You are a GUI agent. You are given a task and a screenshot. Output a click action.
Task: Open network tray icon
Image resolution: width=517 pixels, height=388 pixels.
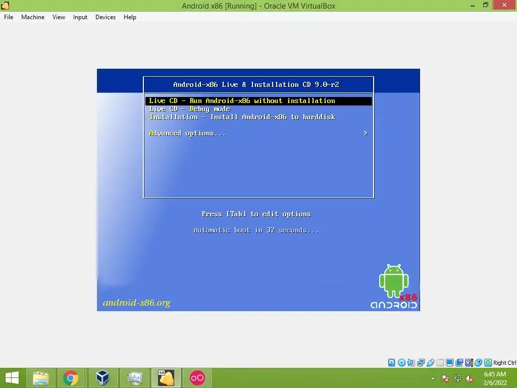pos(457,378)
